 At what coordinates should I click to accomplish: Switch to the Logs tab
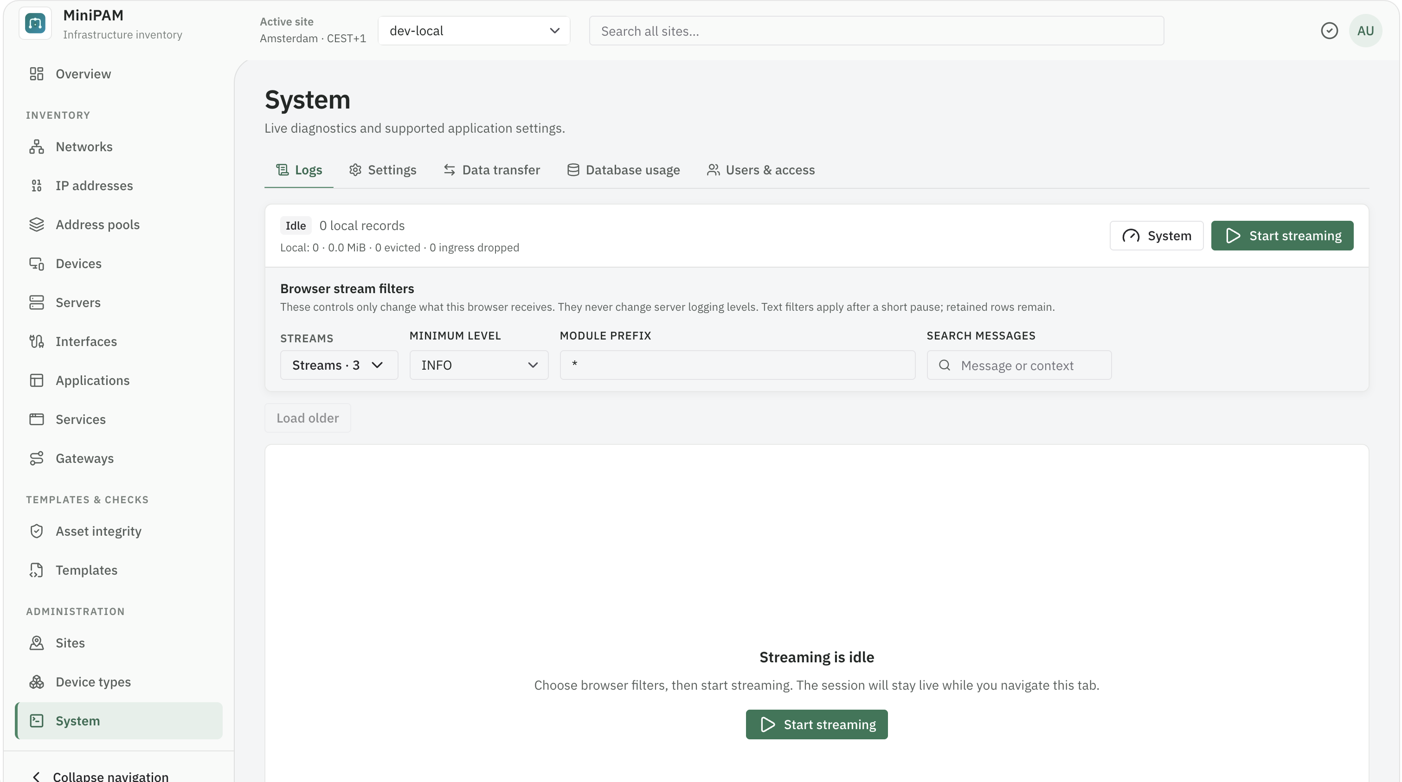[299, 170]
